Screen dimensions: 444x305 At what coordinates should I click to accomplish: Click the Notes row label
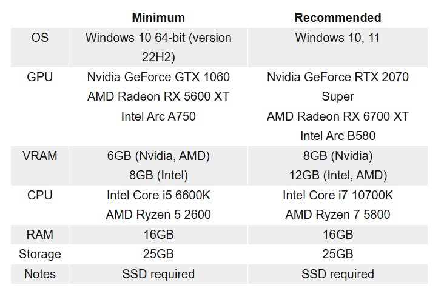pyautogui.click(x=39, y=274)
